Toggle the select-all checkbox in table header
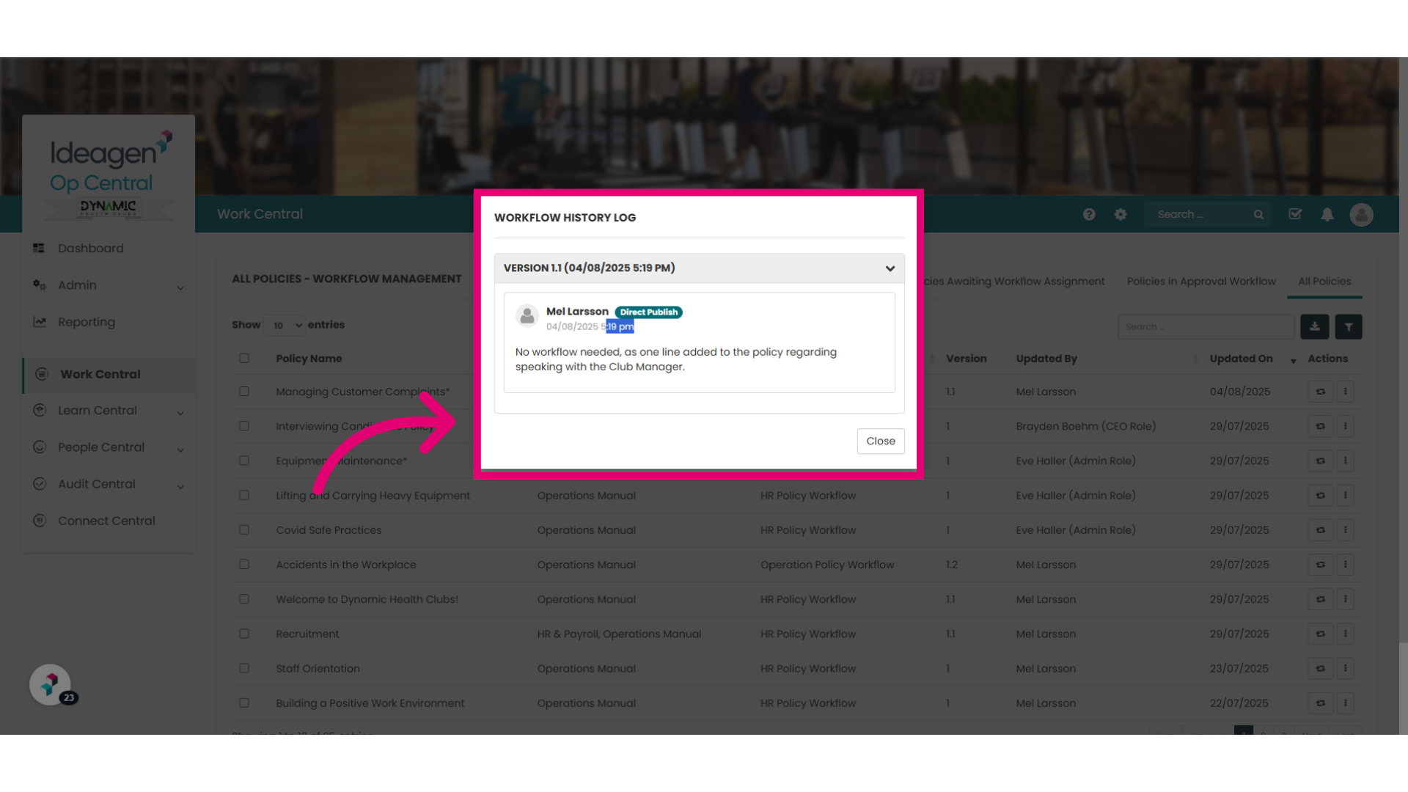Viewport: 1408px width, 792px height. pos(244,359)
